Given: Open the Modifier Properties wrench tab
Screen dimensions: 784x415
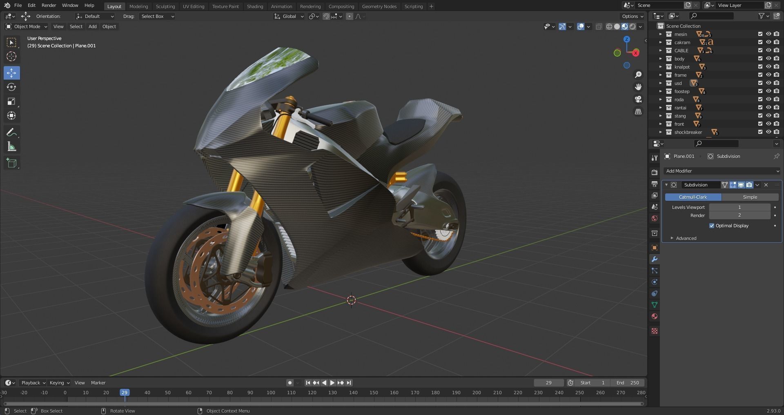Looking at the screenshot, I should pyautogui.click(x=655, y=260).
